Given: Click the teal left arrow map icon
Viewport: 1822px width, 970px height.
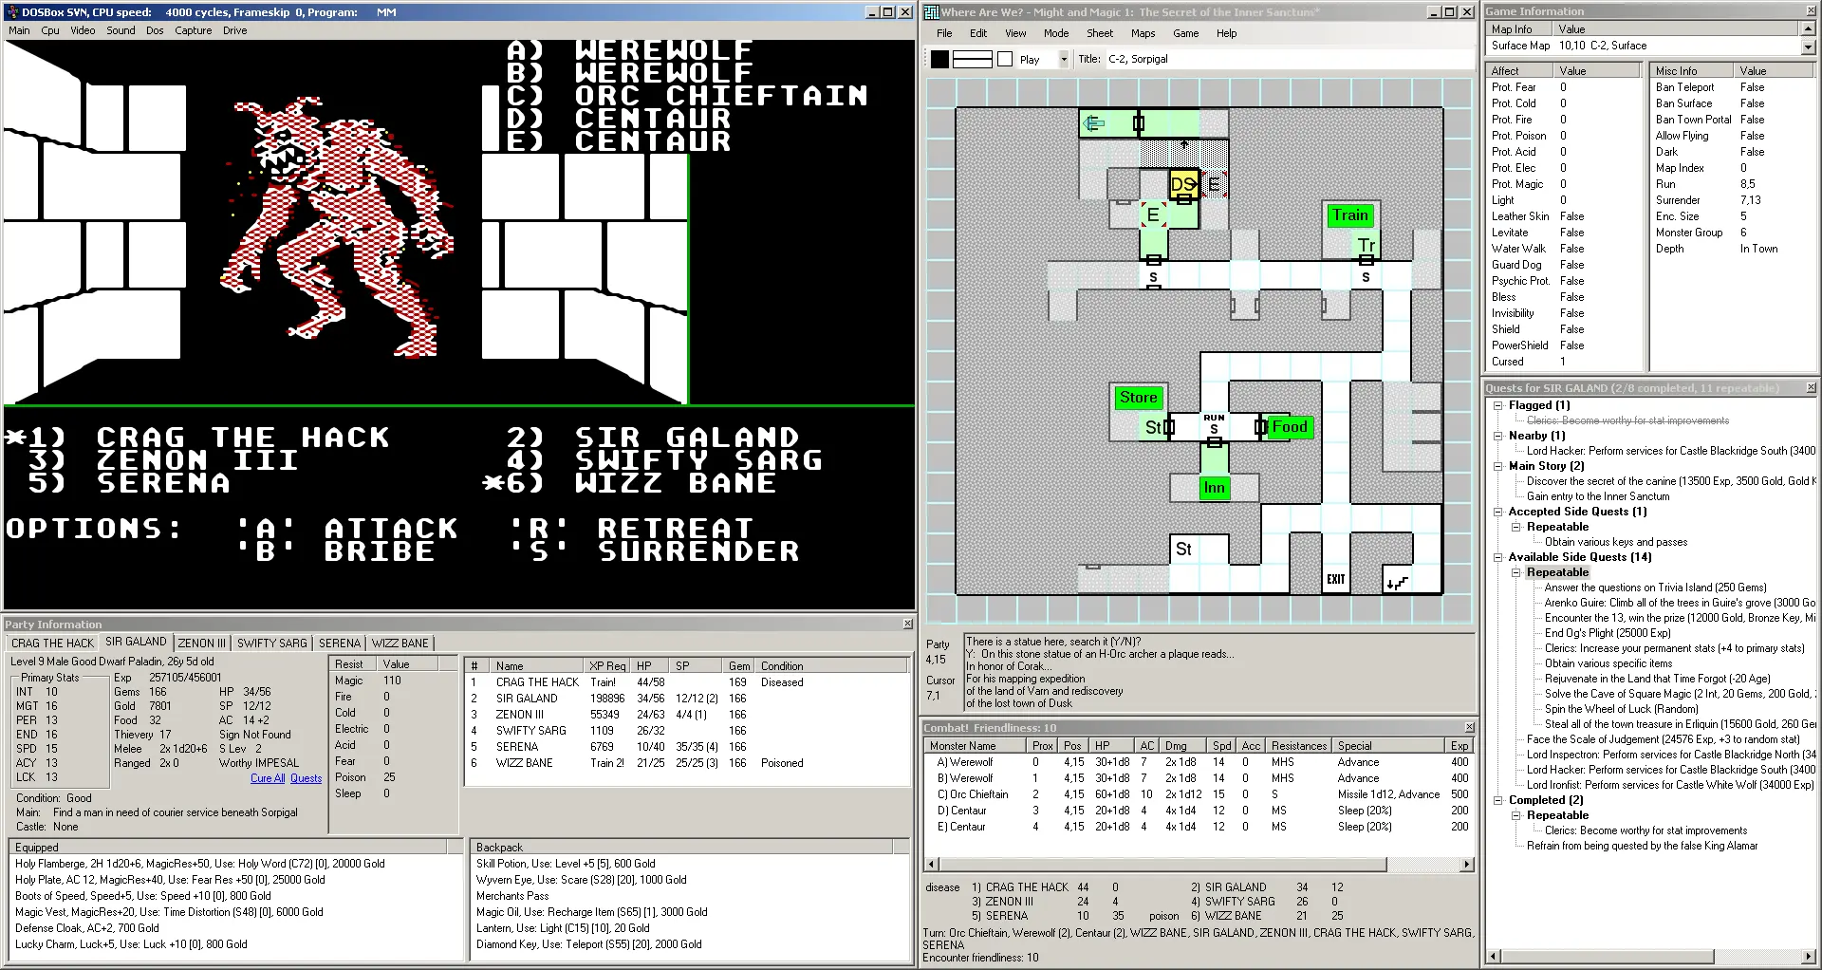Looking at the screenshot, I should pos(1094,123).
